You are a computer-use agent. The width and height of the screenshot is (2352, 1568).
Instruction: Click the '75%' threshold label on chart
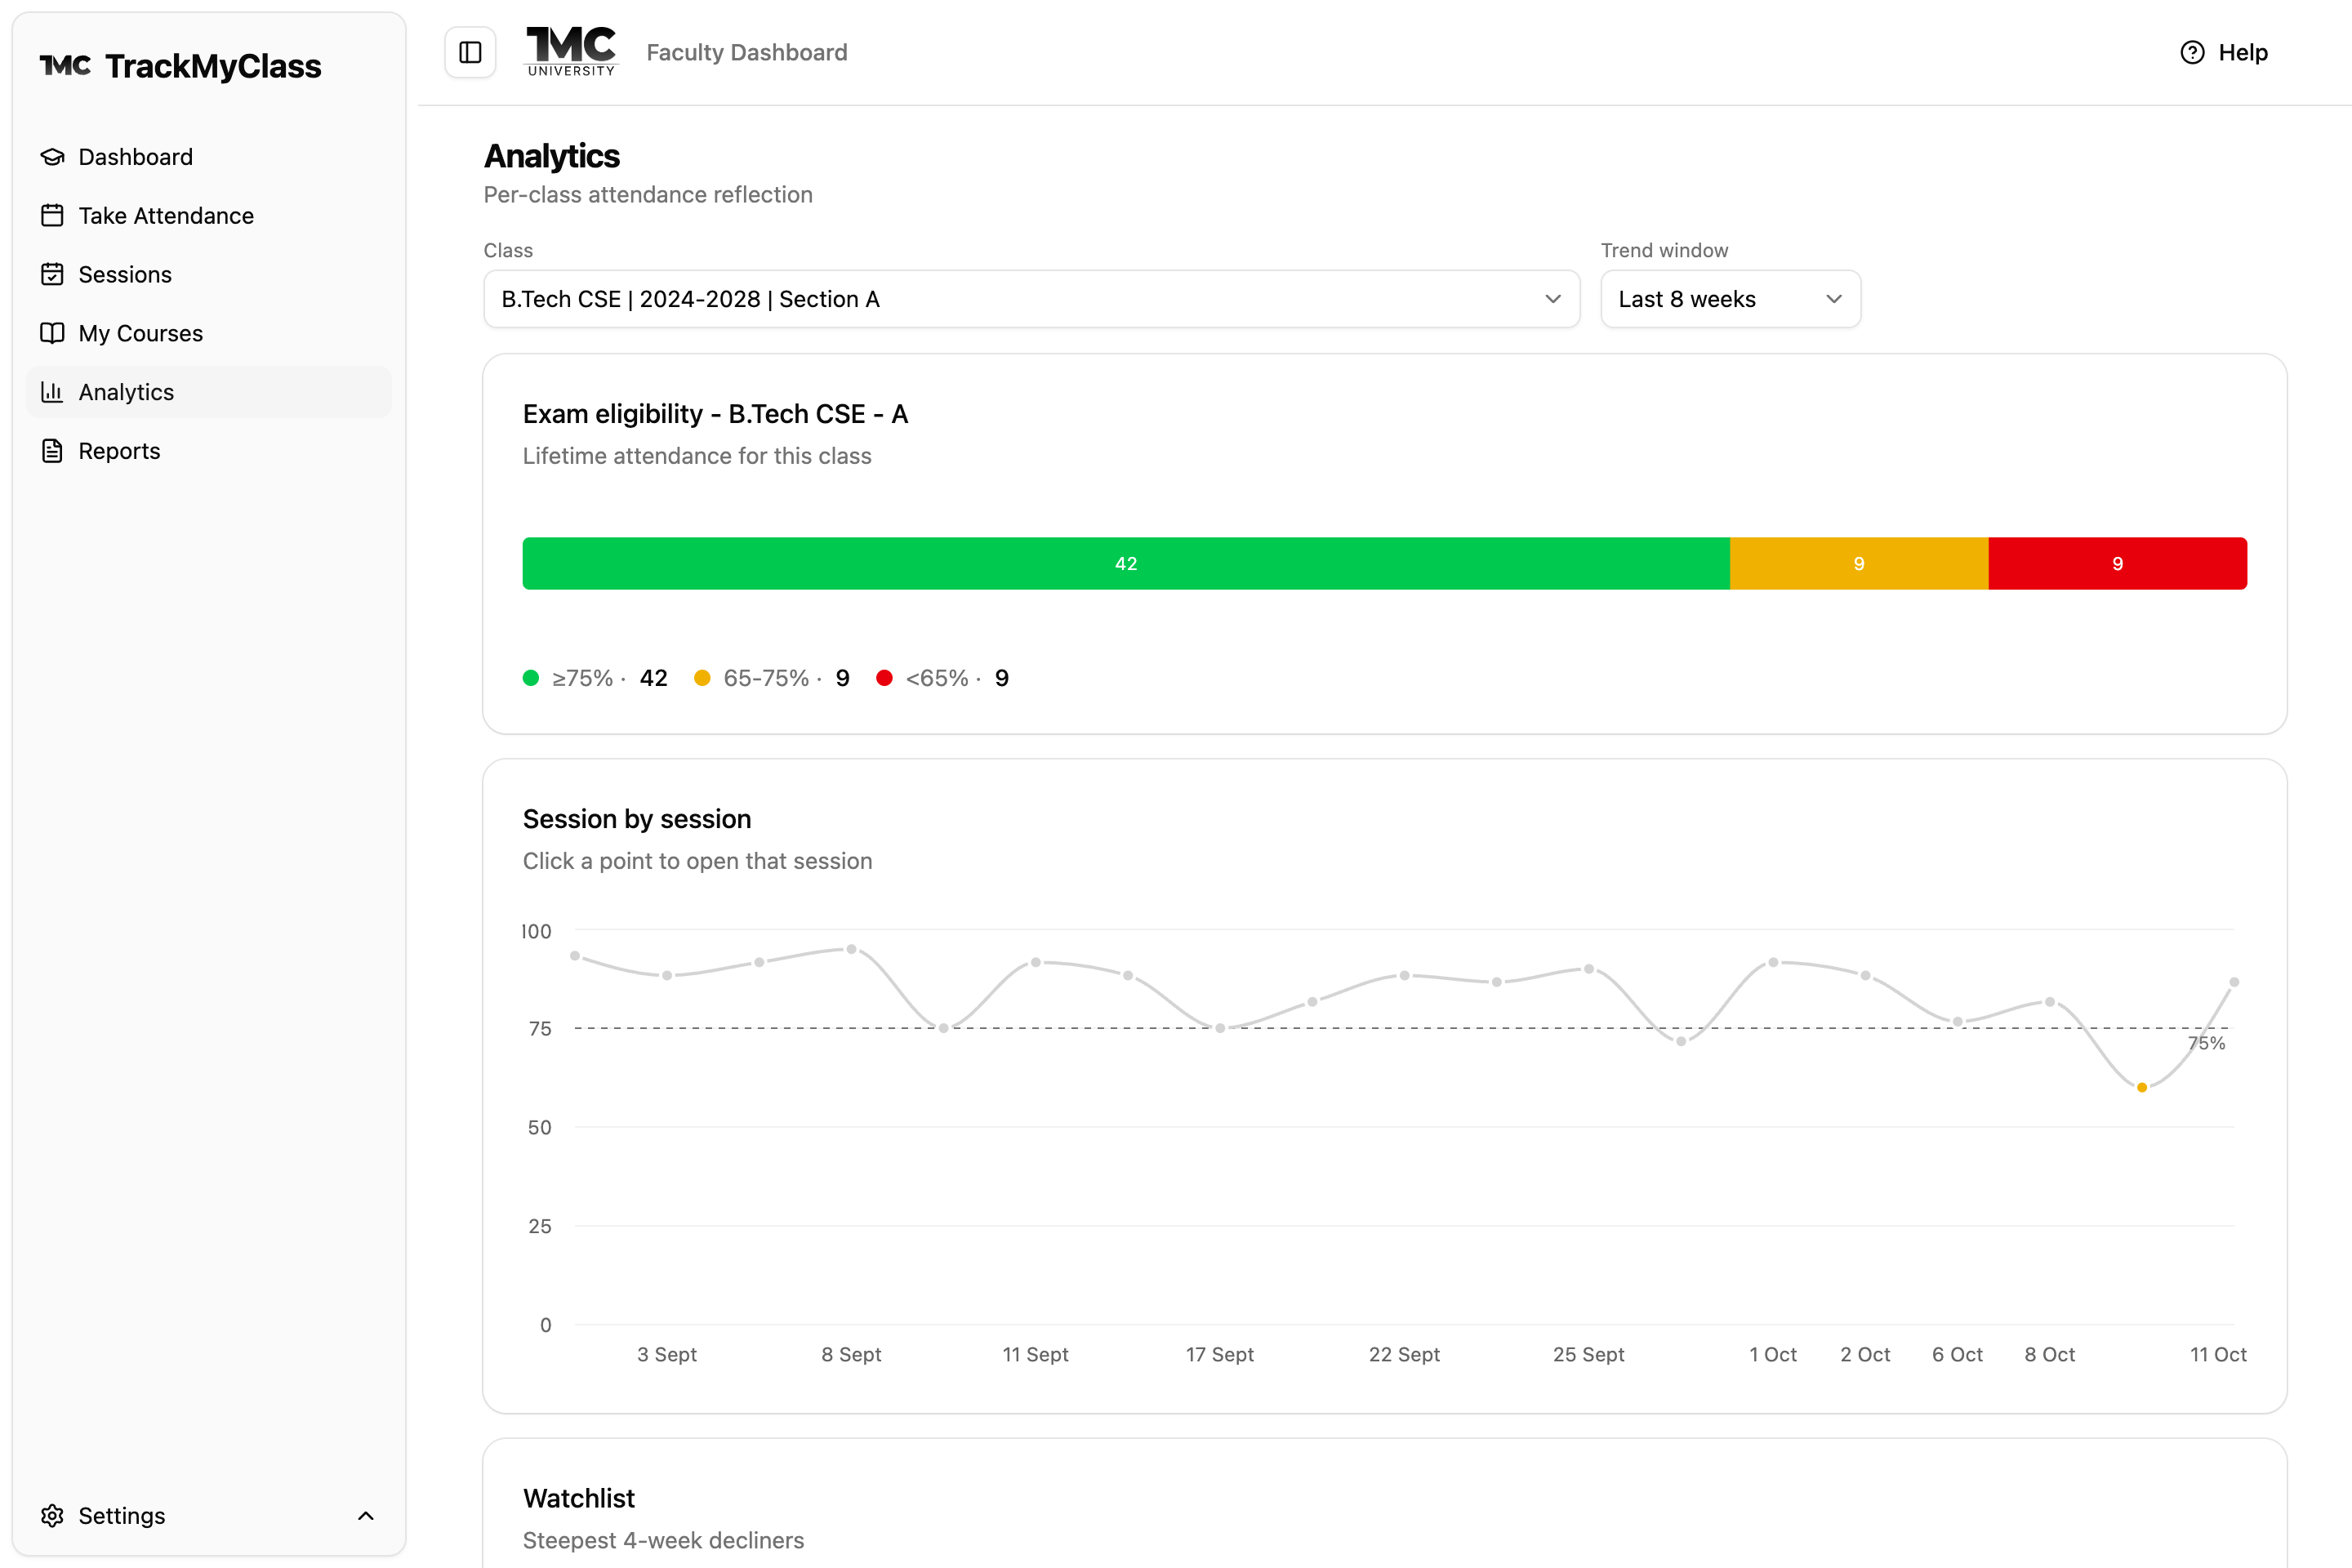[2206, 1043]
